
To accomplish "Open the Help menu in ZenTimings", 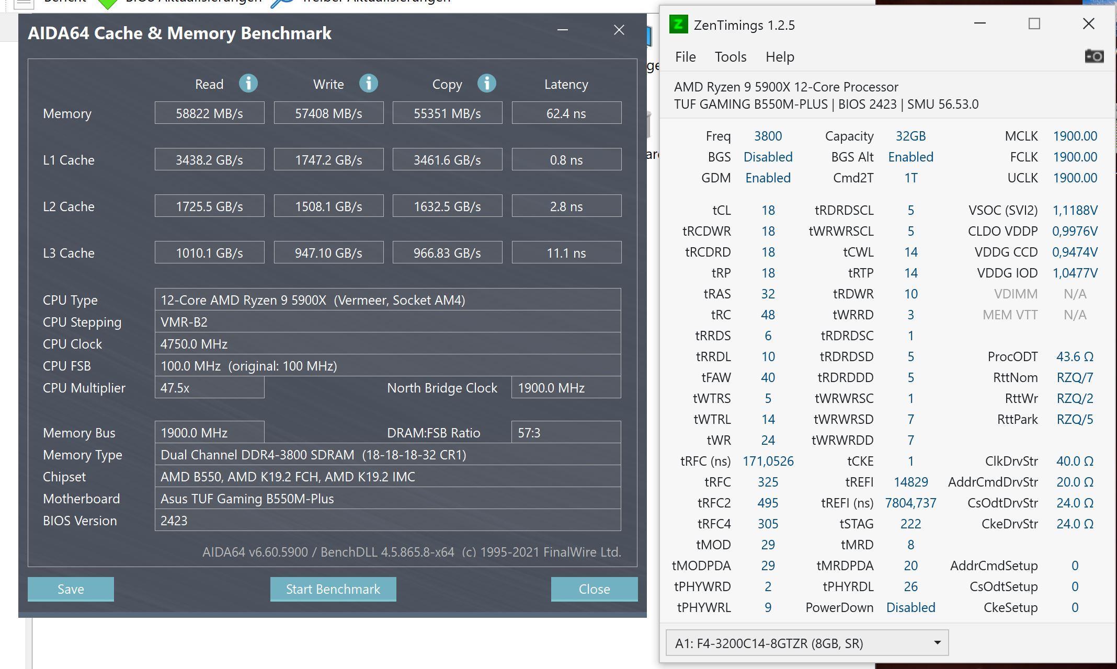I will [x=780, y=56].
